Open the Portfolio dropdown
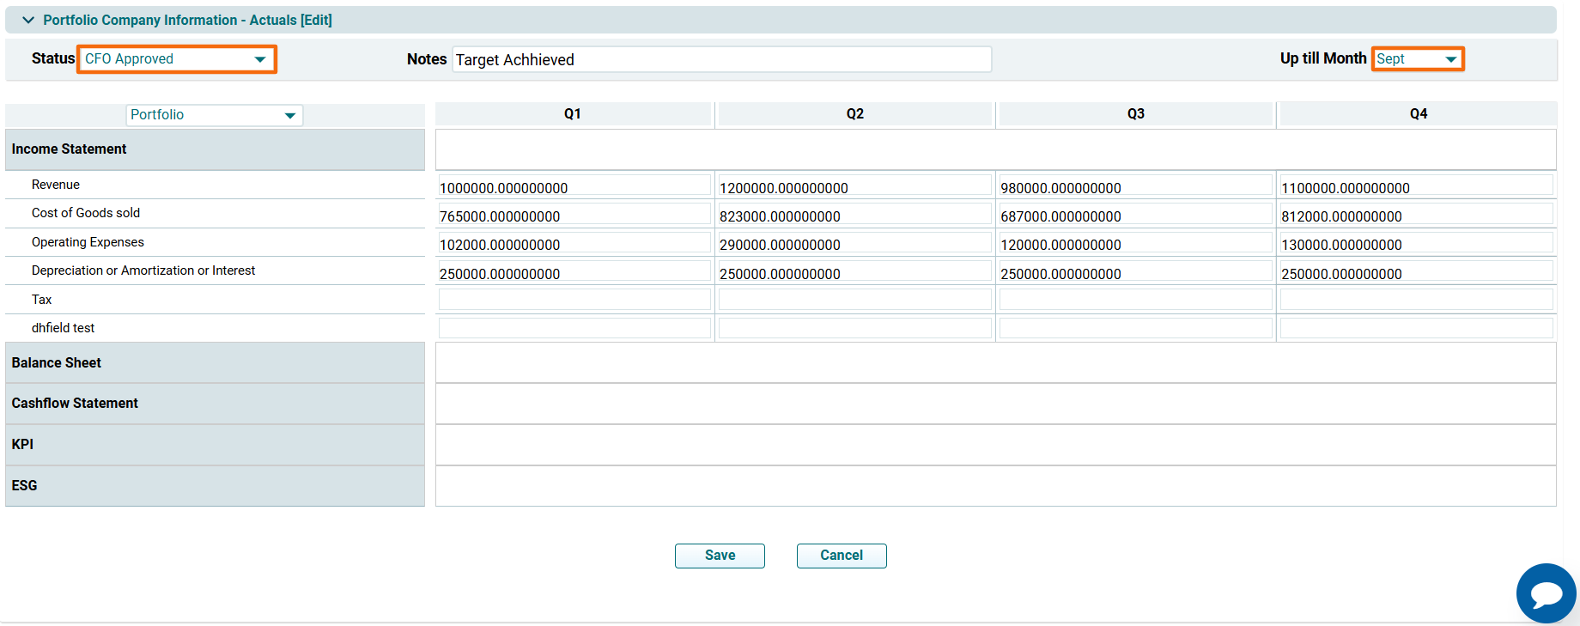This screenshot has height=626, width=1580. [214, 115]
